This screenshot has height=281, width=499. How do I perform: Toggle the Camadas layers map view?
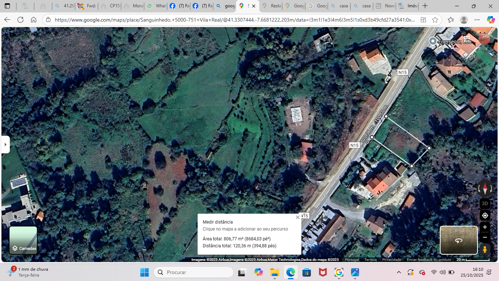pyautogui.click(x=23, y=240)
